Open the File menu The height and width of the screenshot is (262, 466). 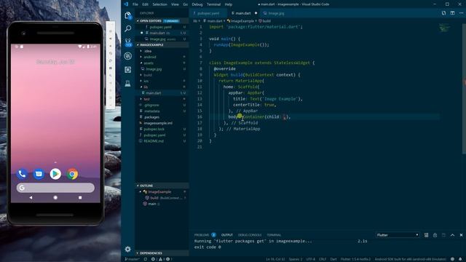135,4
